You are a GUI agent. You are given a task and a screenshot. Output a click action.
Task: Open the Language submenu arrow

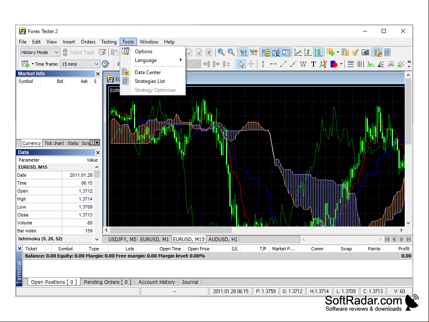pos(180,60)
